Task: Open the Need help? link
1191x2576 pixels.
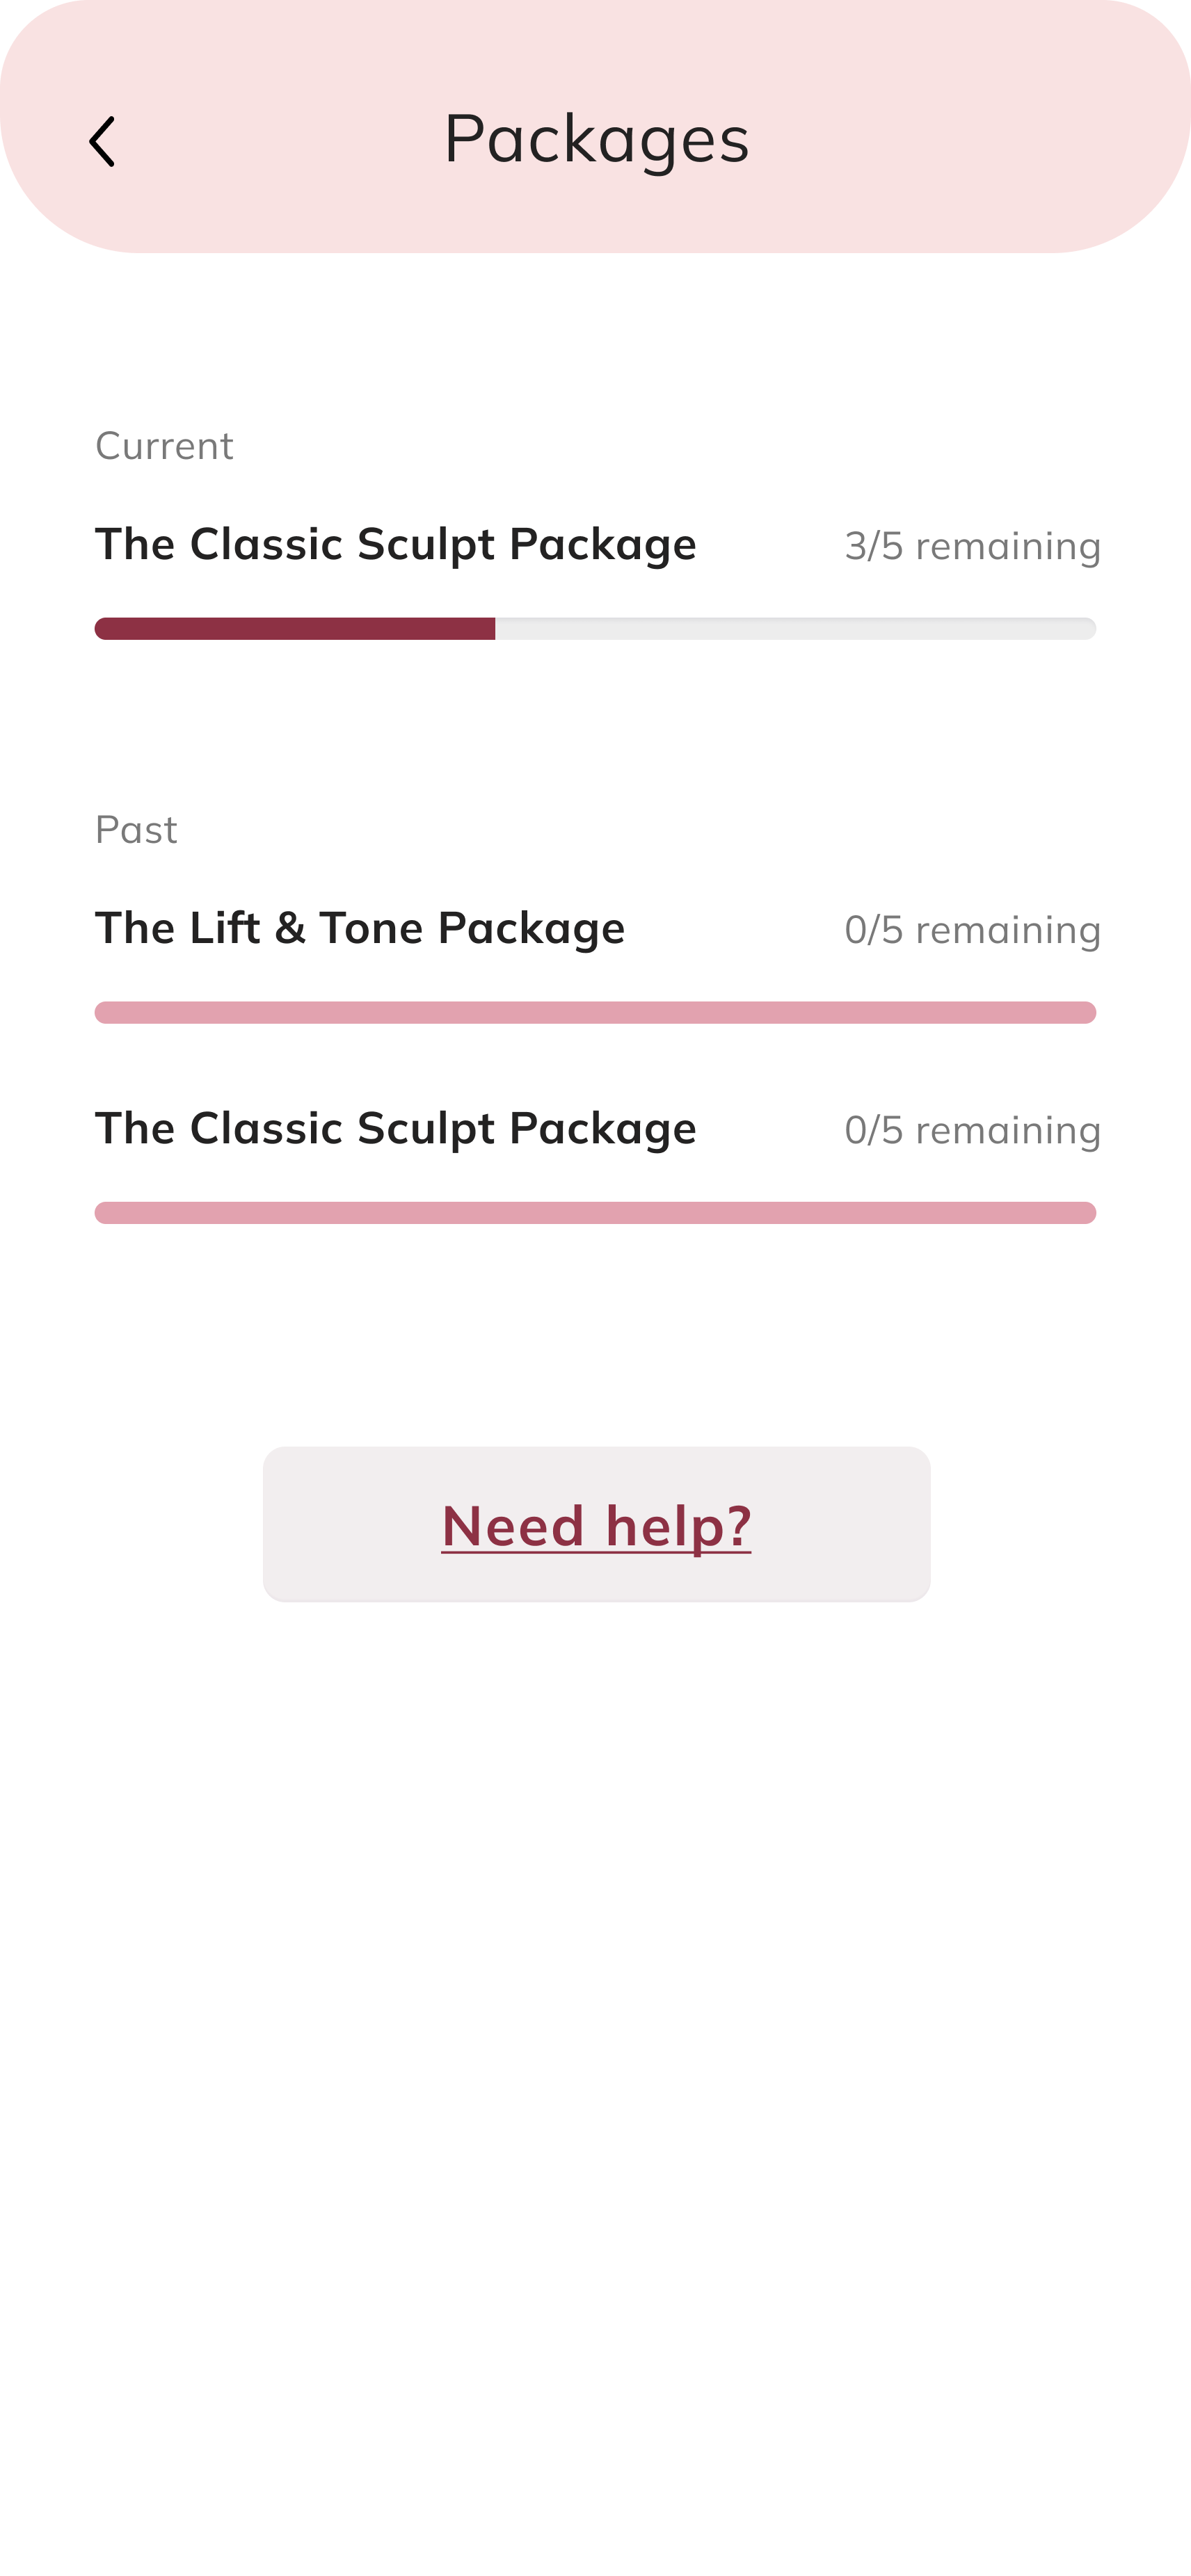Action: click(596, 1525)
